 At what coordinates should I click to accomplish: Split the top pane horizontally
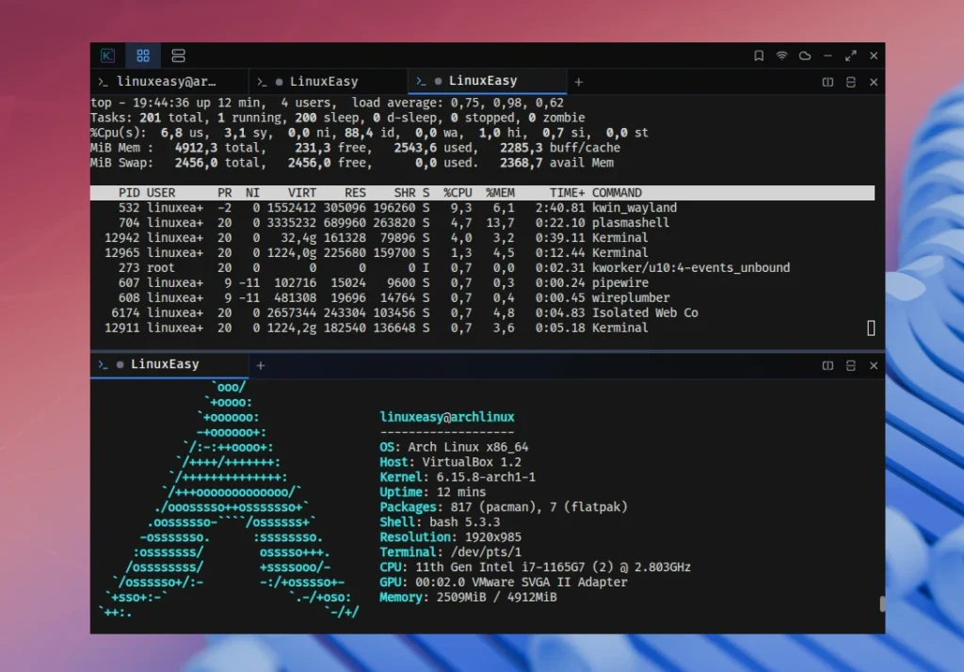(850, 82)
